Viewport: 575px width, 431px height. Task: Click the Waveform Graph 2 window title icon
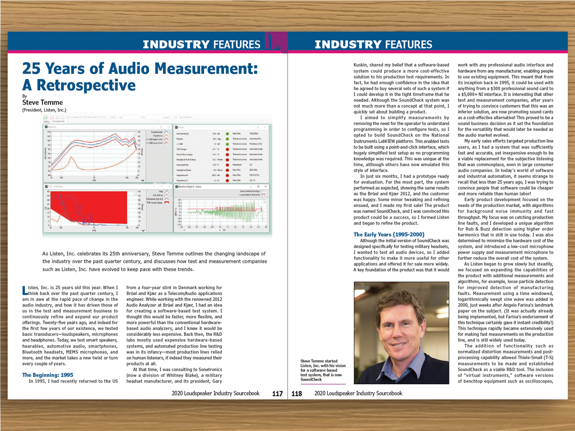point(177,186)
